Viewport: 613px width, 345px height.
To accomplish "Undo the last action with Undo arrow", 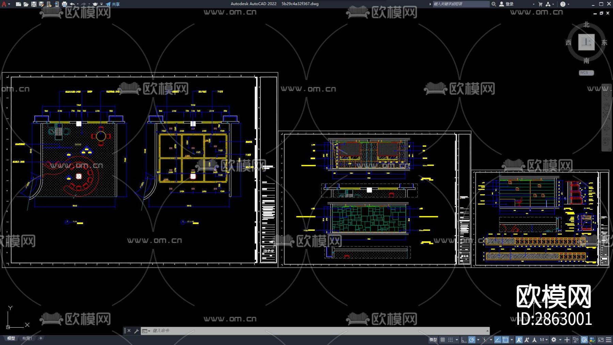I will pyautogui.click(x=72, y=4).
